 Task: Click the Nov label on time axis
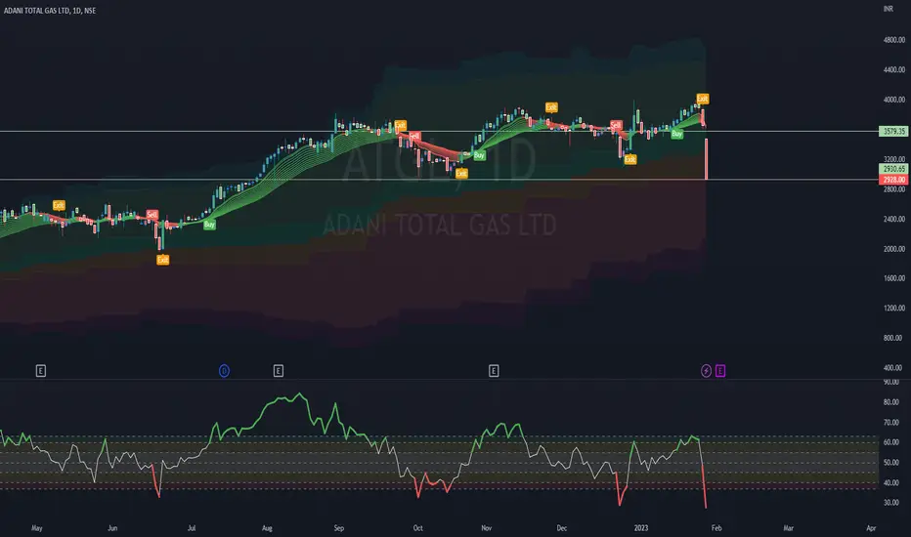point(487,527)
